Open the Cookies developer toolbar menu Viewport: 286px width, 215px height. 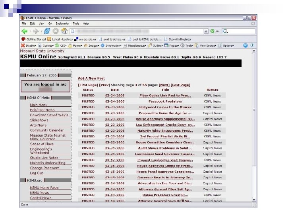click(x=46, y=45)
